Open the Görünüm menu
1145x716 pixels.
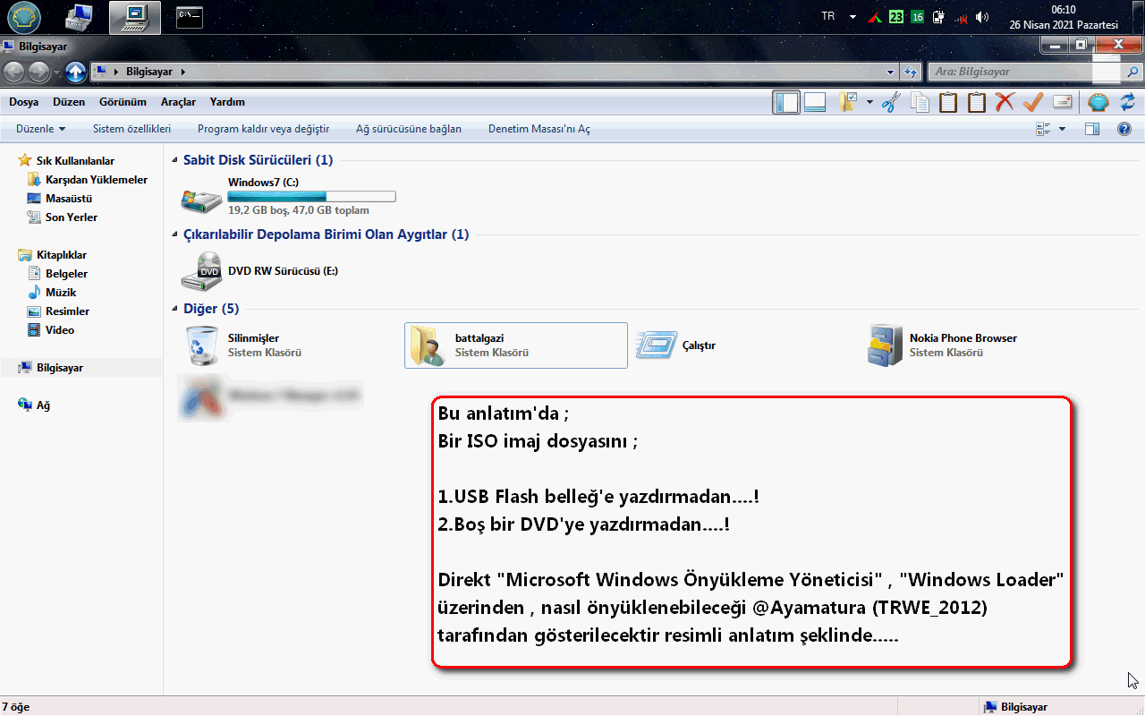point(123,102)
